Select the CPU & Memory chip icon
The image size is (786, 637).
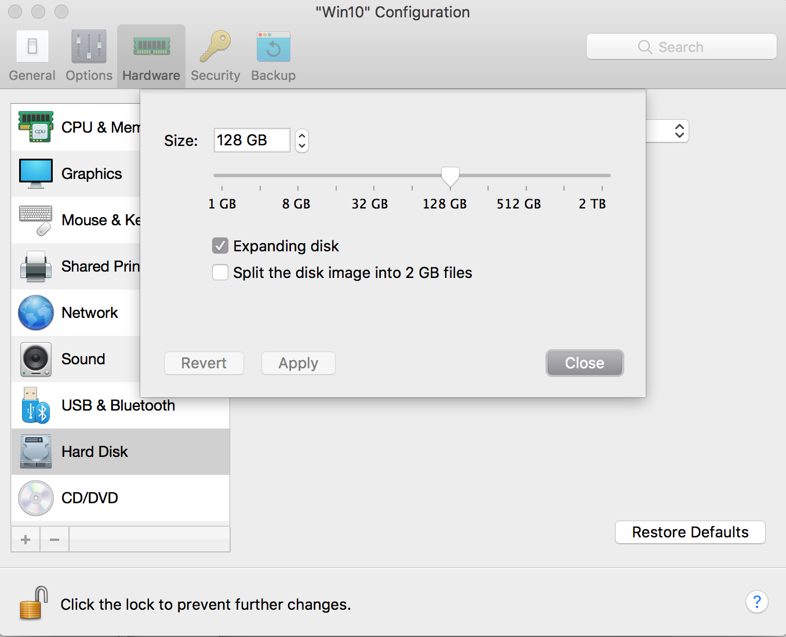click(36, 127)
